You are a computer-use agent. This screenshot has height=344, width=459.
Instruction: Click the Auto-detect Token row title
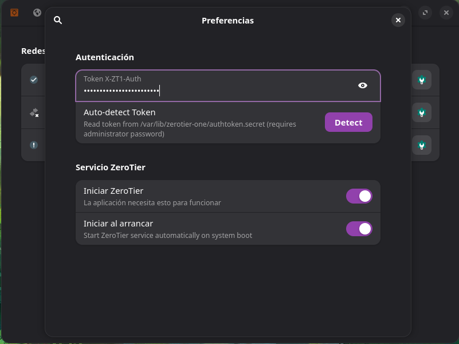click(x=119, y=112)
